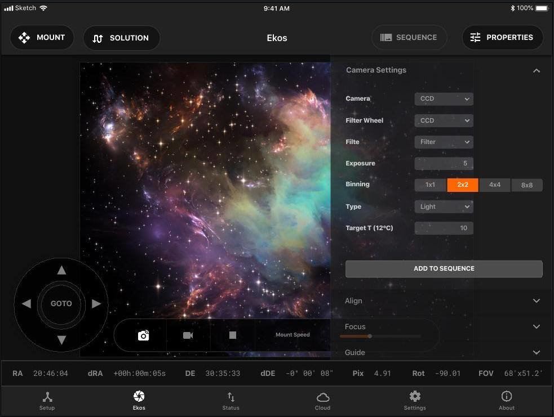Stop capture with the square stop icon
The width and height of the screenshot is (554, 417).
[x=233, y=335]
